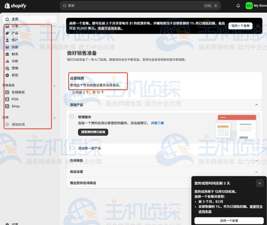This screenshot has height=225, width=267.
Task: Collapse the 添加产品 guide section
Action: 256,104
